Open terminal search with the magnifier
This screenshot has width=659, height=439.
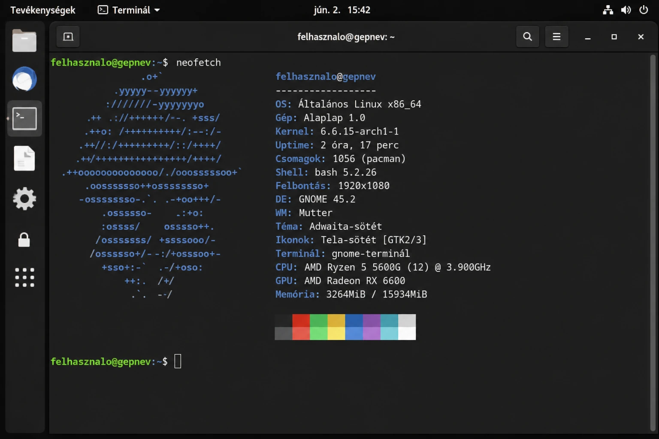(528, 37)
